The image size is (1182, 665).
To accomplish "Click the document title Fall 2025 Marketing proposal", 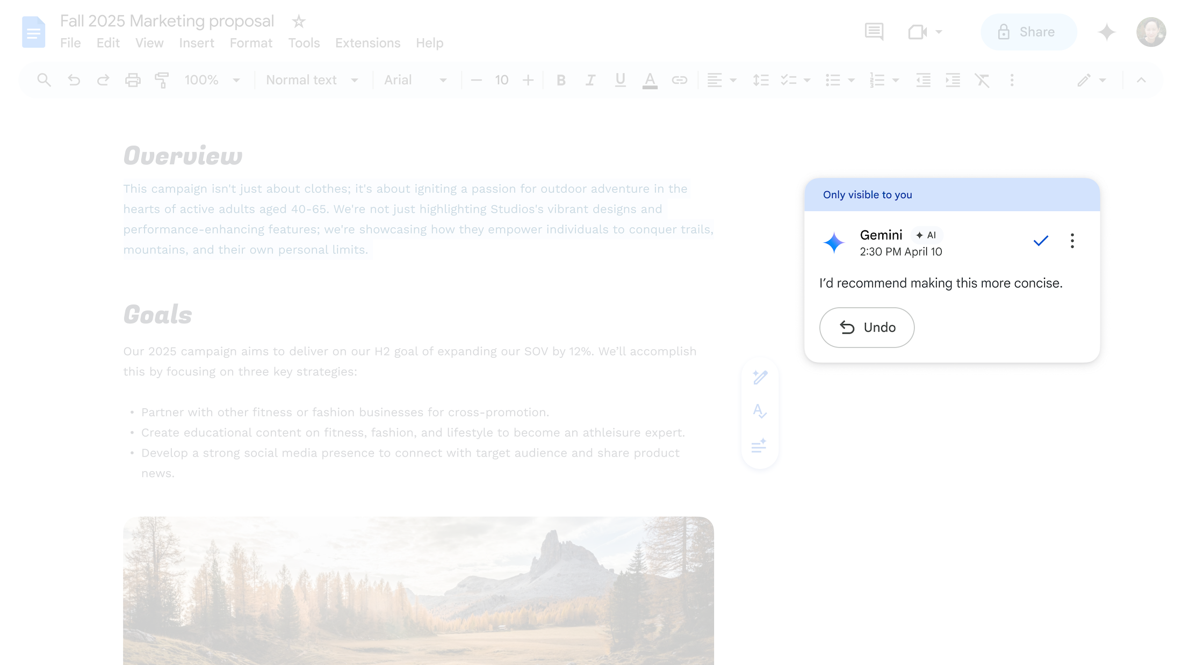I will coord(167,21).
